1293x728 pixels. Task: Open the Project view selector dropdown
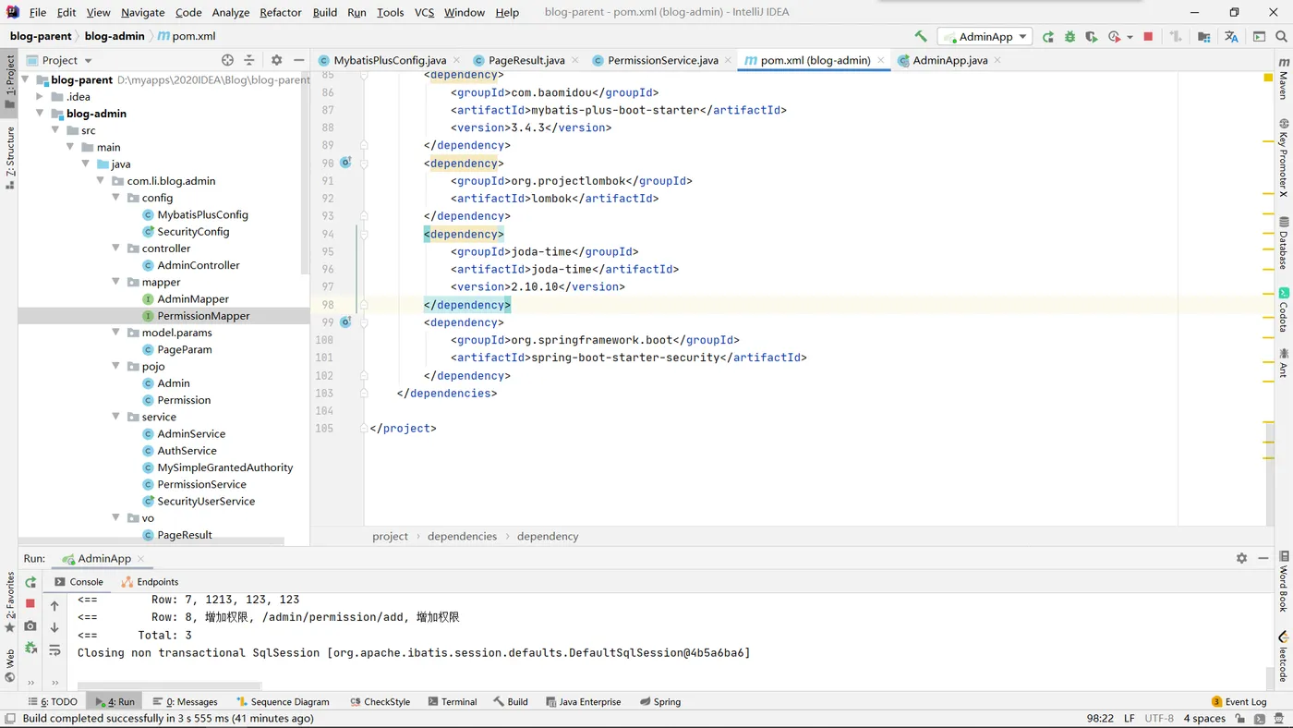[60, 60]
